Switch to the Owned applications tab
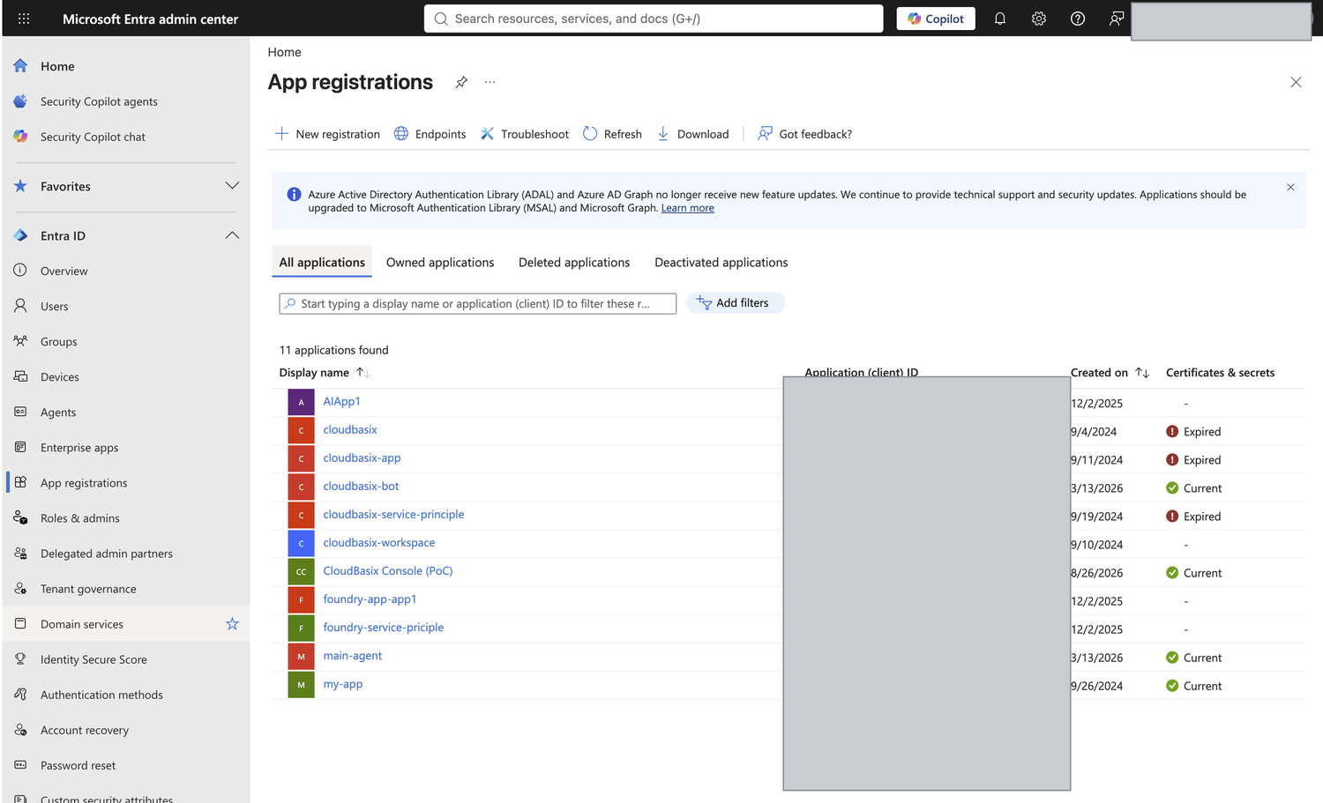 click(x=440, y=263)
